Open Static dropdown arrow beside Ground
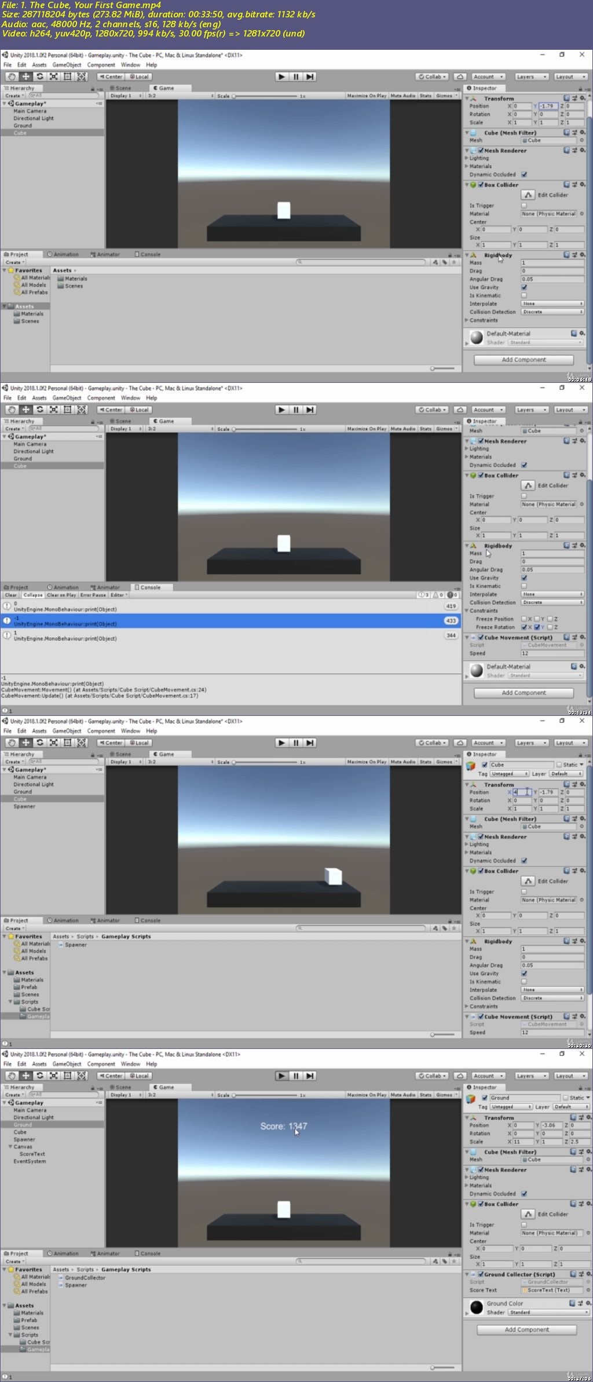This screenshot has width=593, height=1382. click(x=588, y=1098)
